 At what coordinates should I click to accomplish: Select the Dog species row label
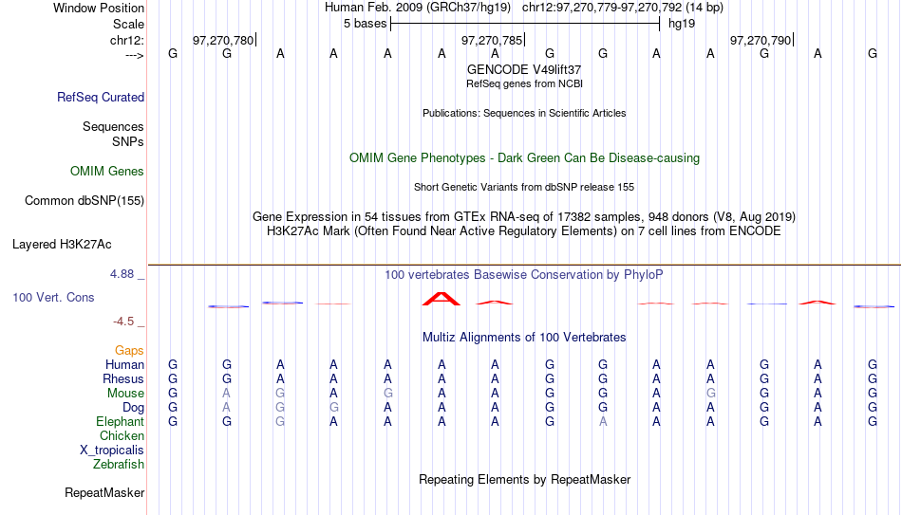click(133, 408)
